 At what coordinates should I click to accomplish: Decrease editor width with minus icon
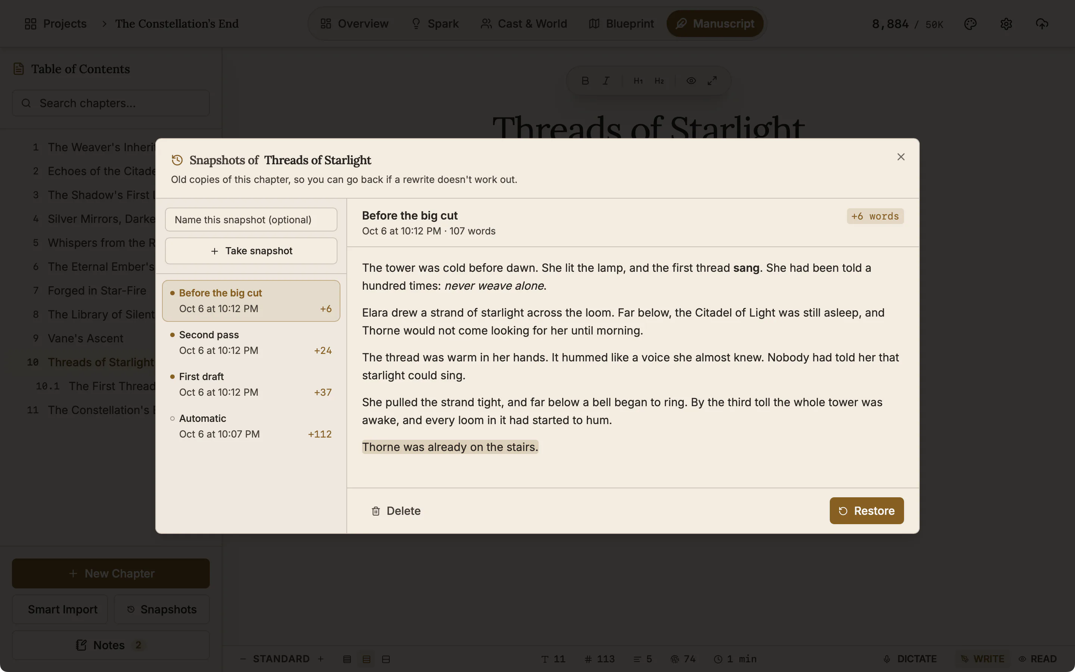243,659
